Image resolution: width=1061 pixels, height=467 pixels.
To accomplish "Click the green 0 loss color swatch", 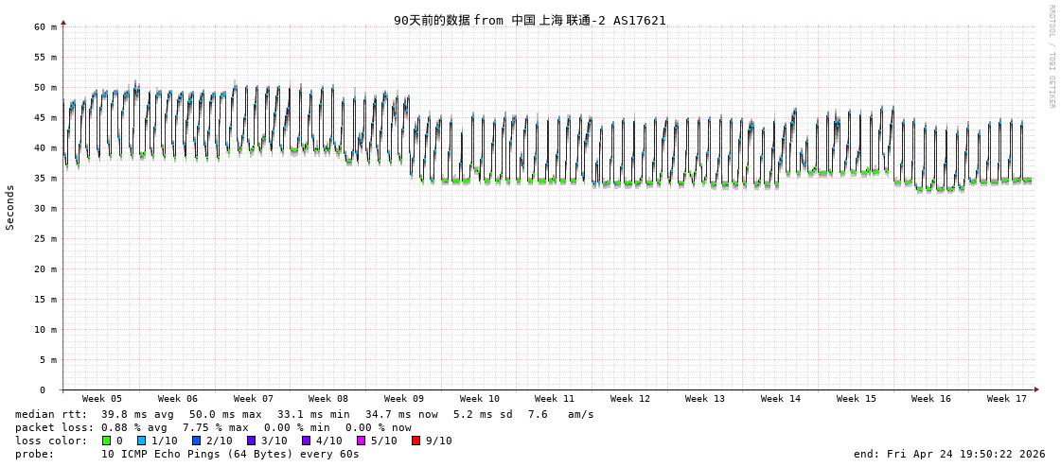I will (107, 441).
